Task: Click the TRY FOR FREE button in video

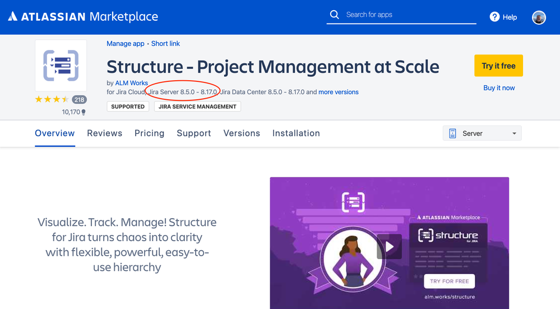Action: pos(449,281)
